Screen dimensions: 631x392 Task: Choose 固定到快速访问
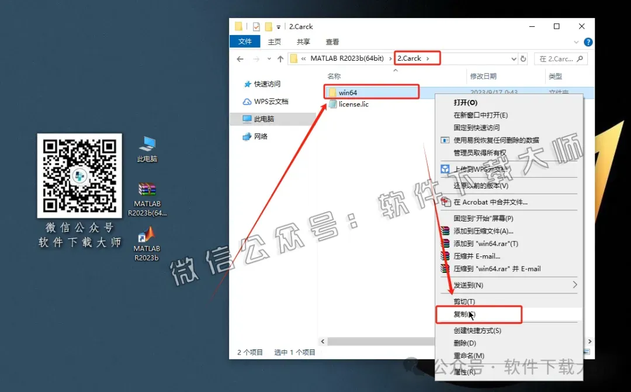point(509,127)
